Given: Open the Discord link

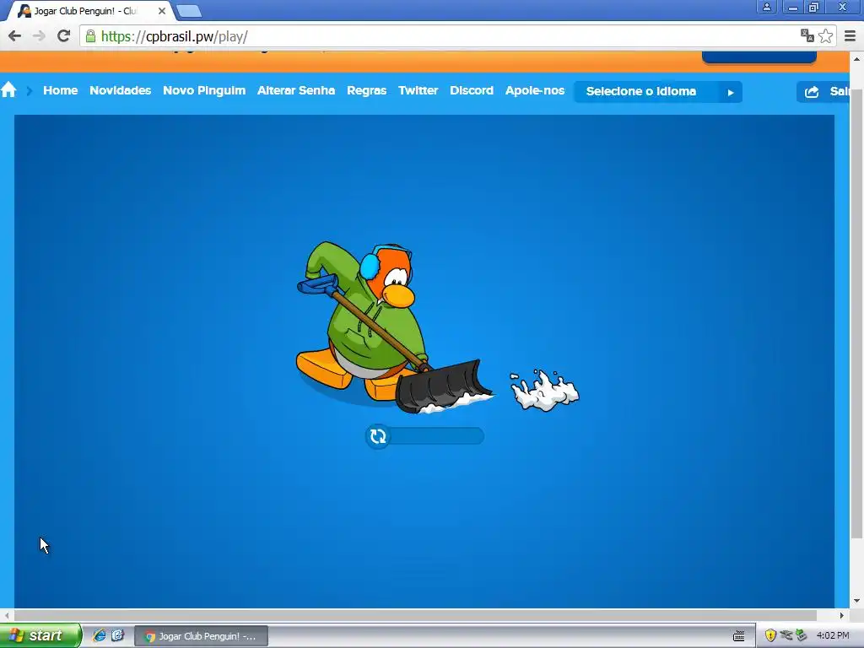Looking at the screenshot, I should [472, 90].
